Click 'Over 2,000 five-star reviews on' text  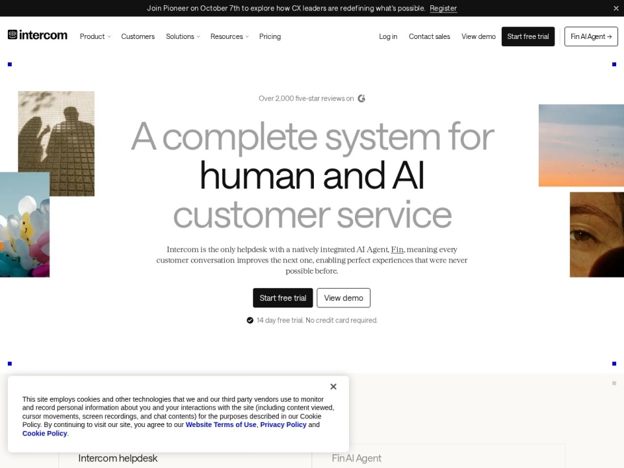pyautogui.click(x=306, y=98)
